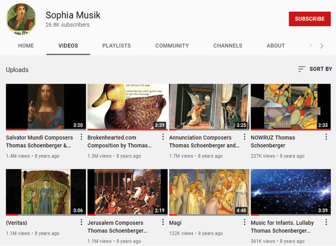Image resolution: width=336 pixels, height=246 pixels.
Task: Open the COMMUNITY tab
Action: [x=172, y=46]
